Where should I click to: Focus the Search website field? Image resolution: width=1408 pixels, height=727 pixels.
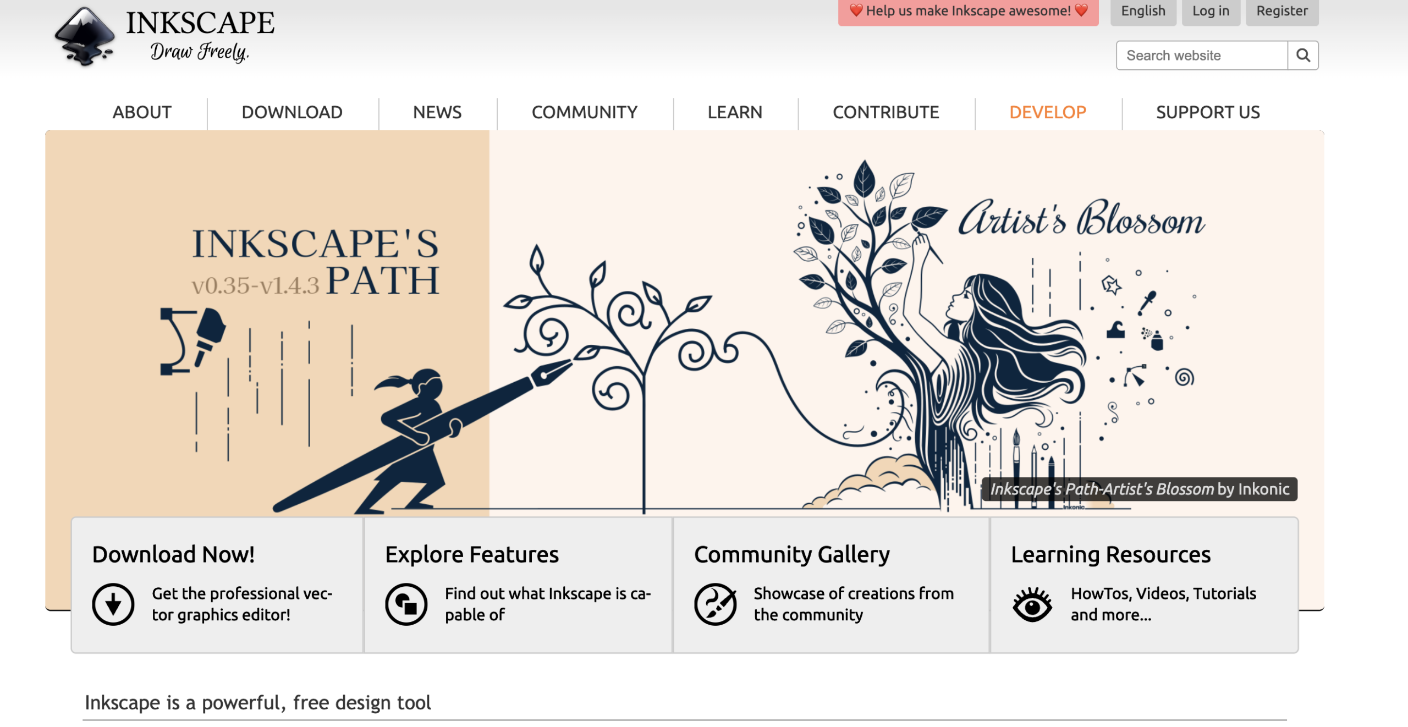(x=1202, y=56)
